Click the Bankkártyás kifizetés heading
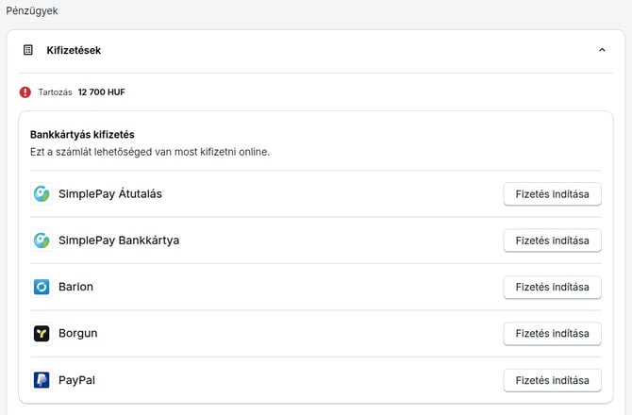The image size is (632, 415). tap(82, 135)
